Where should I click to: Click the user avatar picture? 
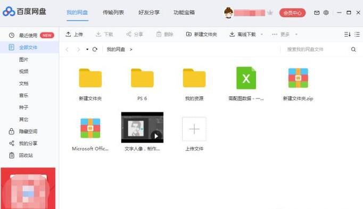[229, 13]
